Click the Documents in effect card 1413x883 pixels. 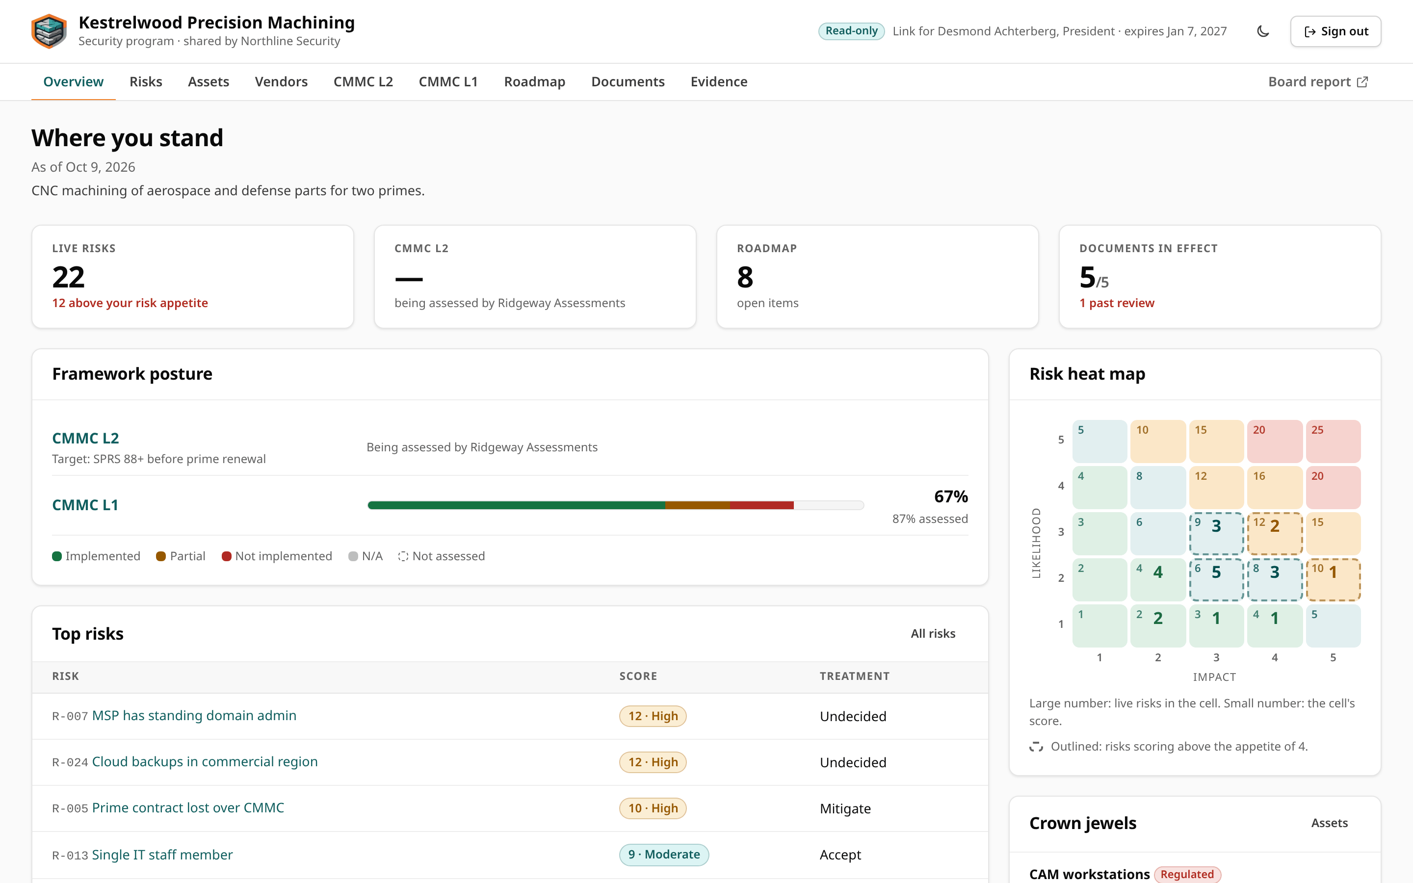(1220, 277)
